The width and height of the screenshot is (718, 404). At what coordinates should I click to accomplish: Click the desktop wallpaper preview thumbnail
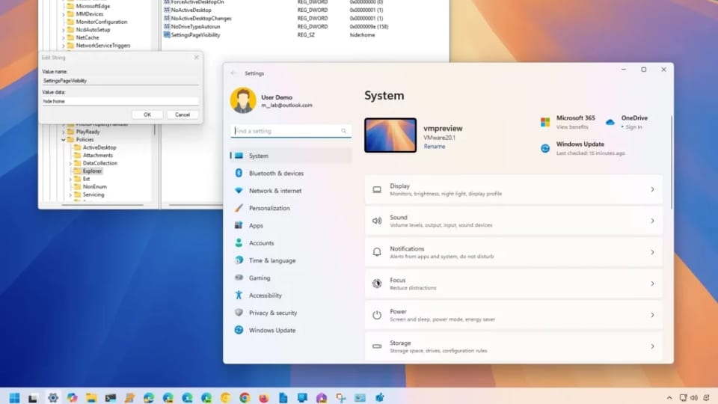point(390,135)
